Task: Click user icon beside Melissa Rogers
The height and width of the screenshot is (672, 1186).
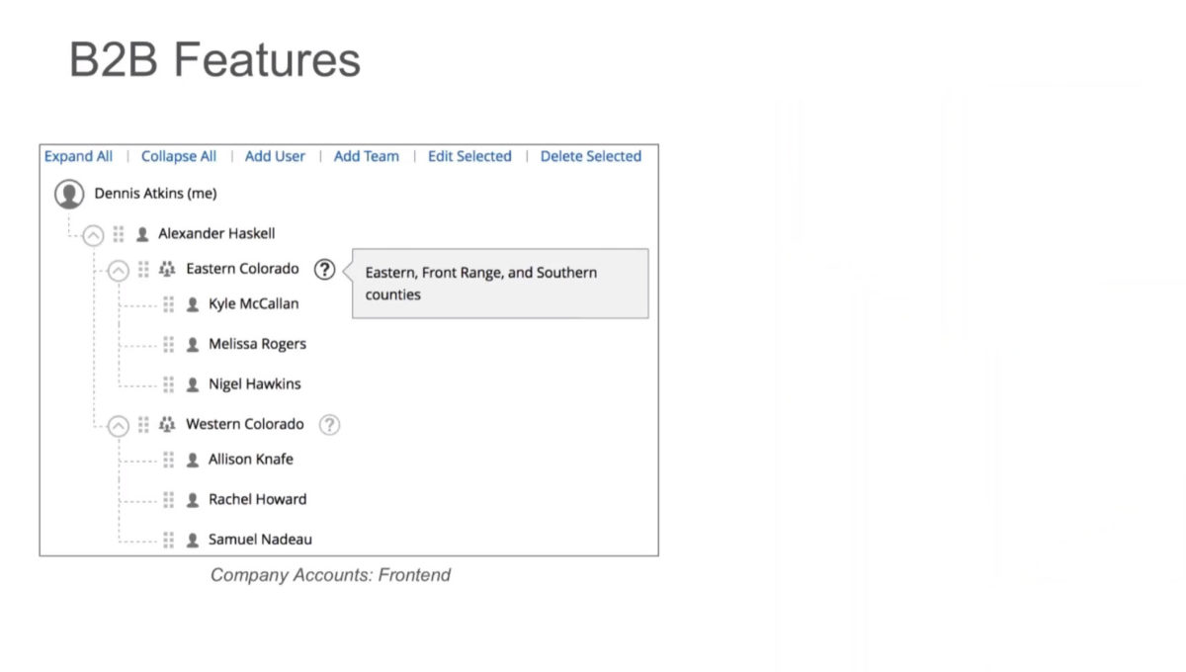Action: [x=193, y=345]
